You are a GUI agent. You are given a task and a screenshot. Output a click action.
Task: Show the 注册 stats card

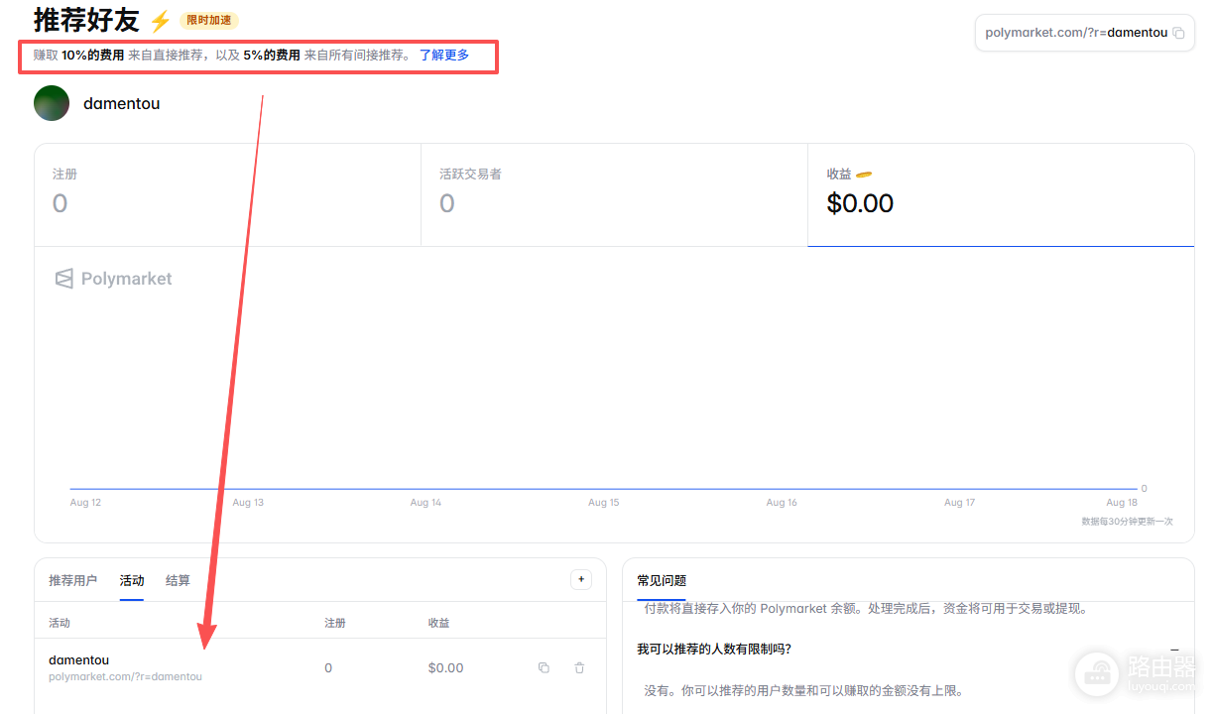[227, 194]
